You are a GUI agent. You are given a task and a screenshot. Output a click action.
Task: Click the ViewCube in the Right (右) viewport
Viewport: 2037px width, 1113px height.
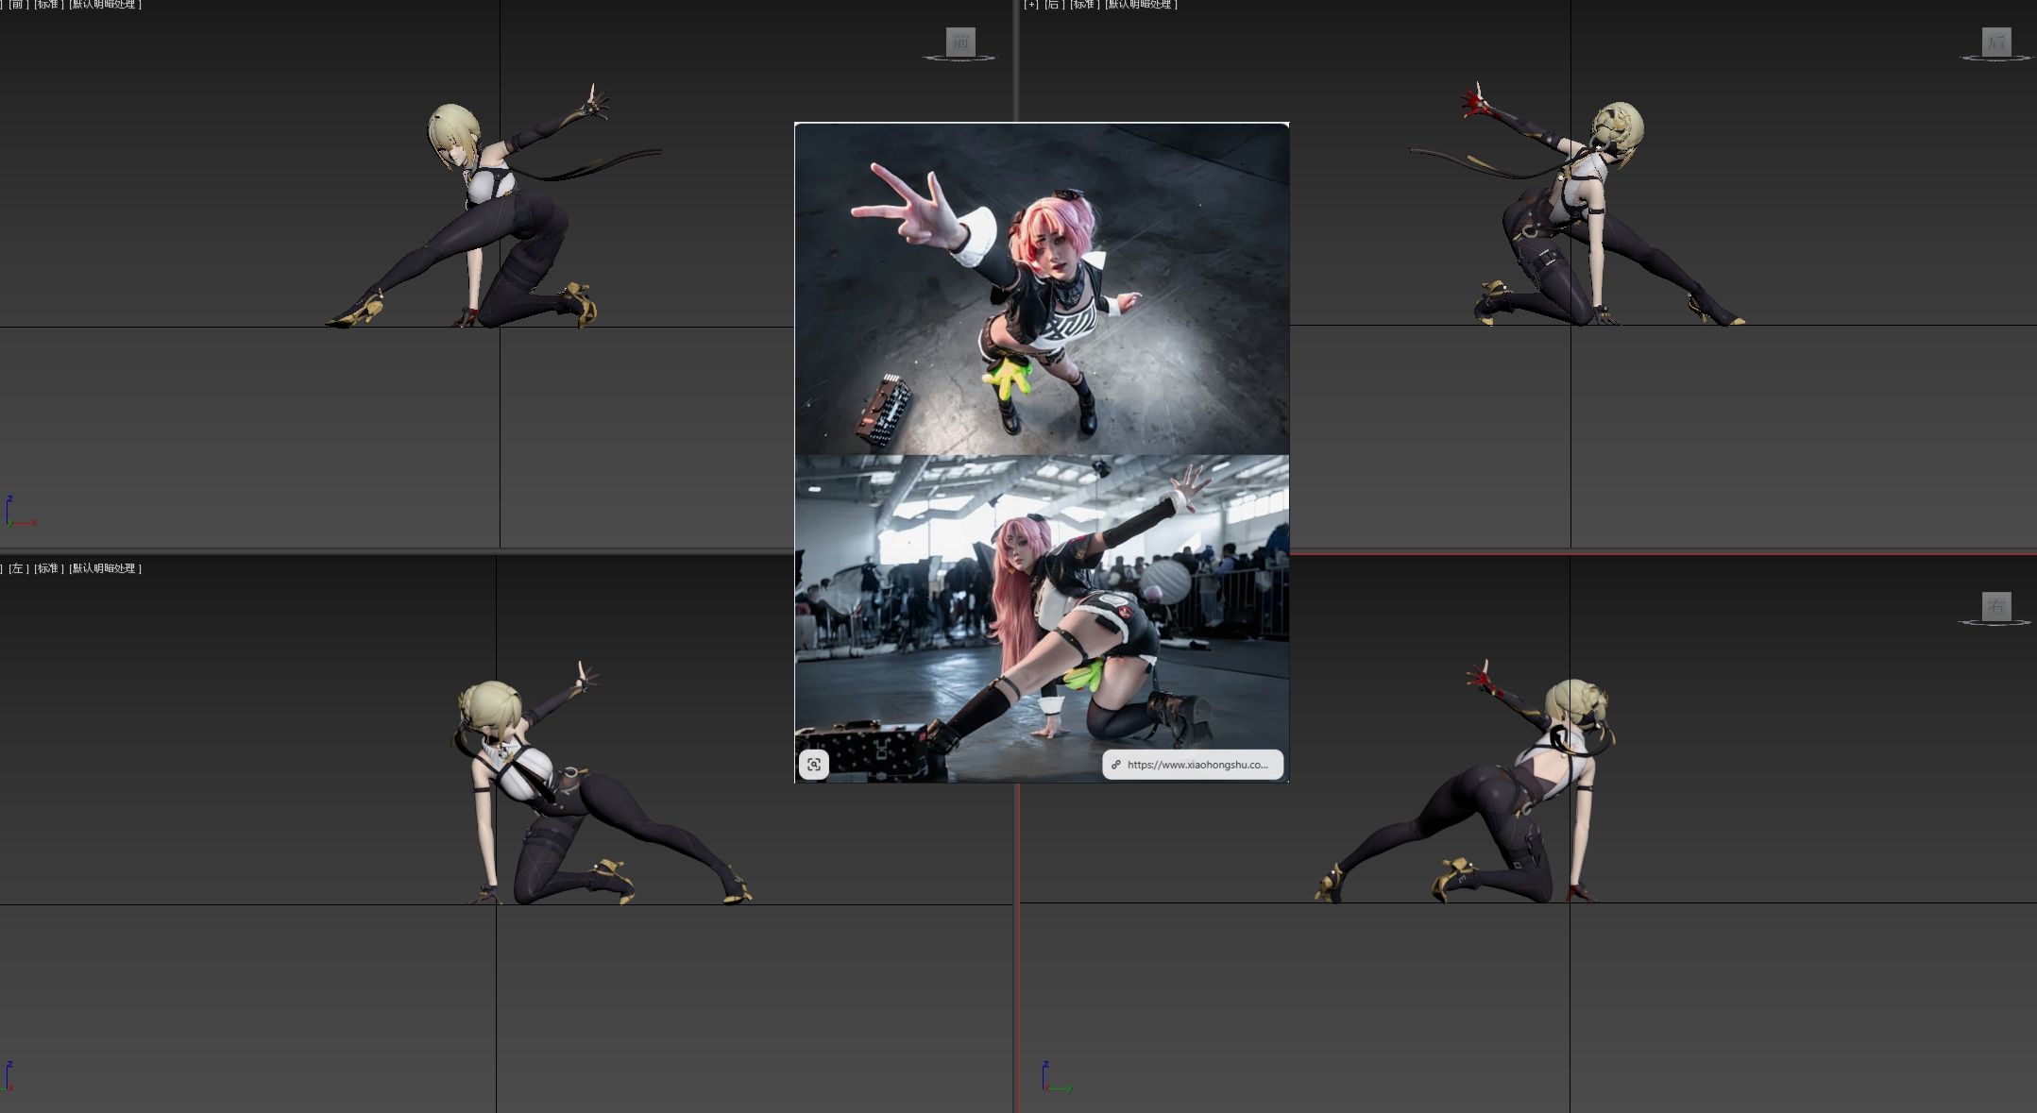(1995, 607)
